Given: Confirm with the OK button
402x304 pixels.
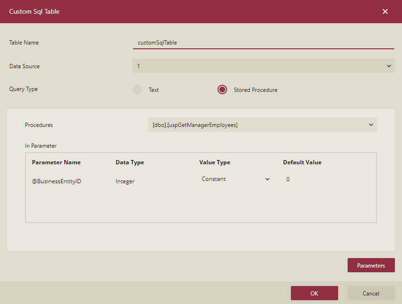Looking at the screenshot, I should [314, 293].
